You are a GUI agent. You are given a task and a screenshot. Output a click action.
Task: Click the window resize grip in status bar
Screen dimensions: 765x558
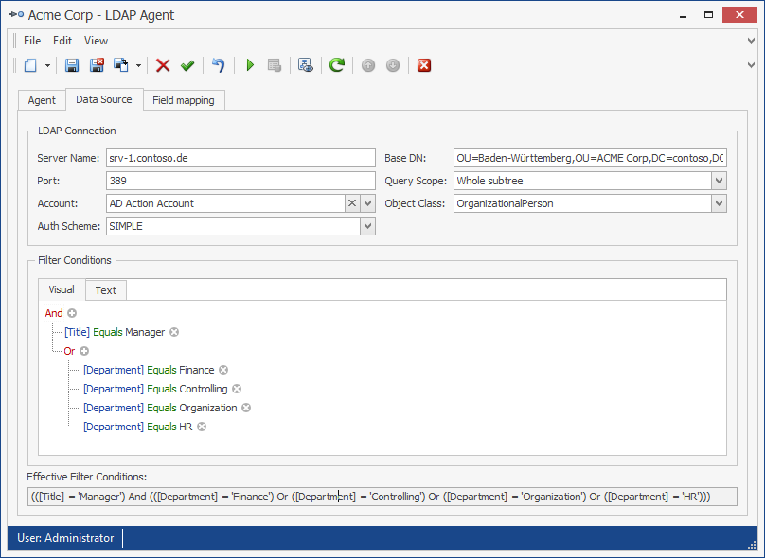coord(752,545)
